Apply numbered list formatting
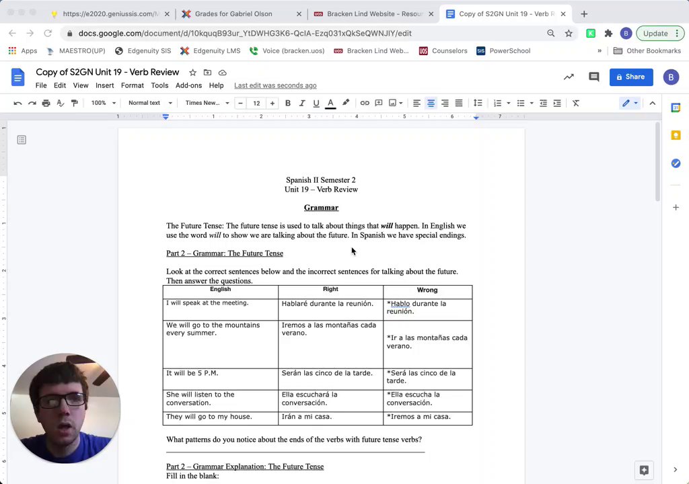The height and width of the screenshot is (484, 689). tap(497, 104)
